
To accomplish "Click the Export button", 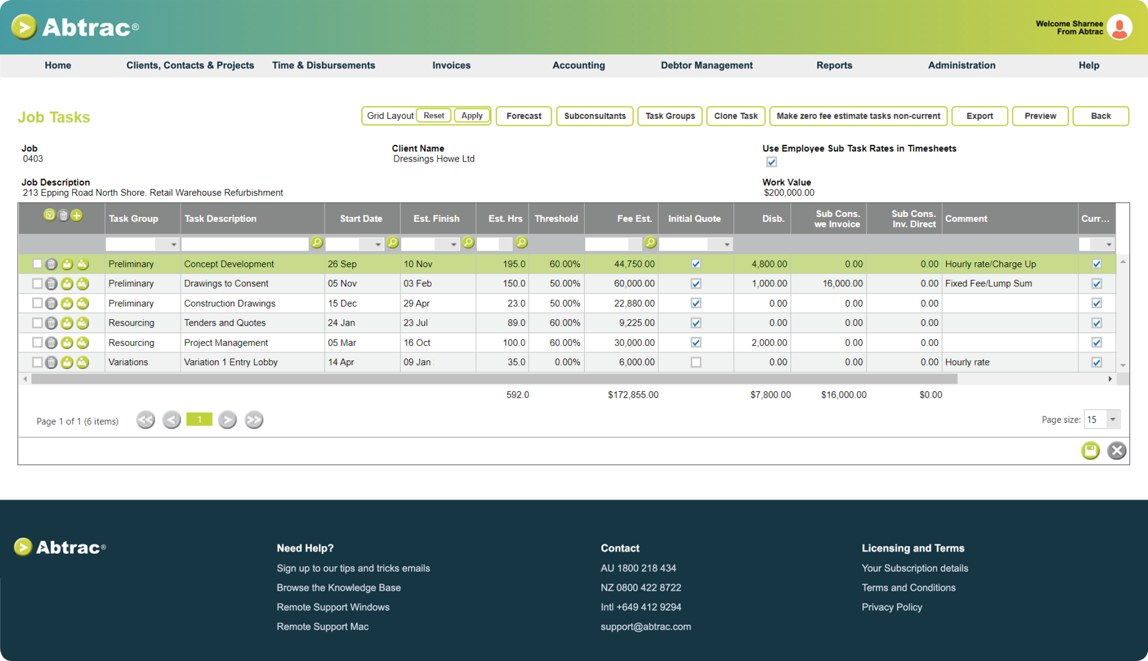I will click(980, 116).
